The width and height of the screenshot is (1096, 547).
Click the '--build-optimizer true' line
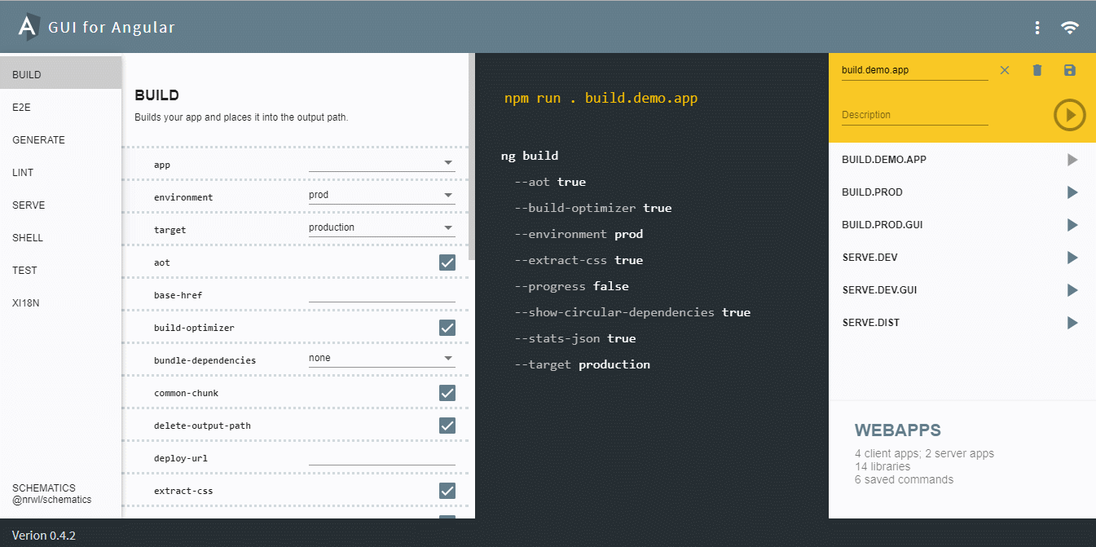point(593,208)
